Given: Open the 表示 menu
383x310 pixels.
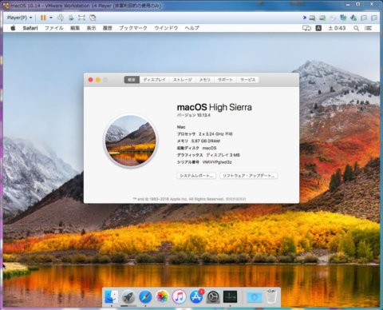Looking at the screenshot, I should tap(91, 28).
